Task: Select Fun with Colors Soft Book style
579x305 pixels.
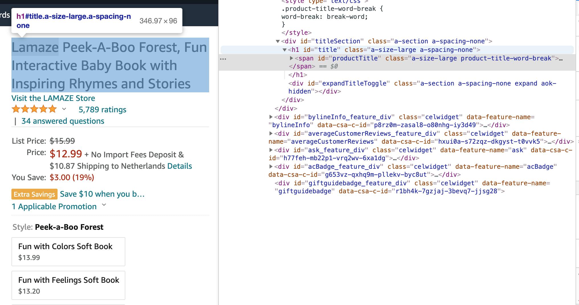Action: [68, 252]
